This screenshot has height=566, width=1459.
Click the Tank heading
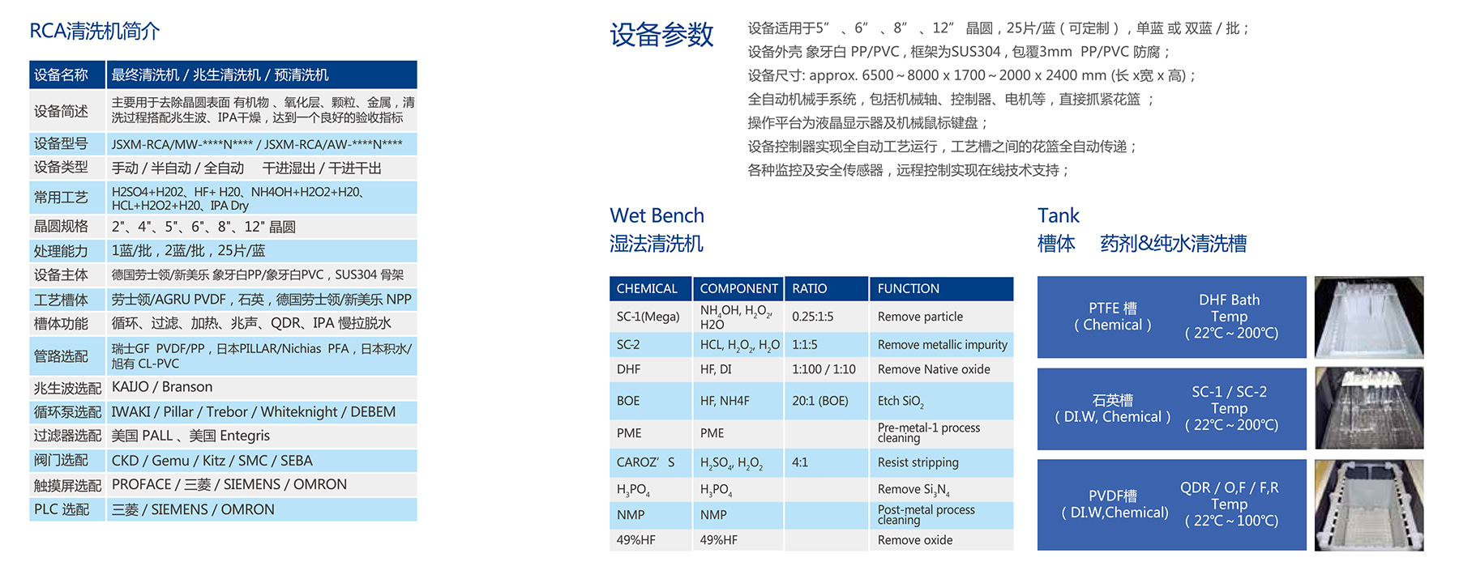tap(1058, 215)
